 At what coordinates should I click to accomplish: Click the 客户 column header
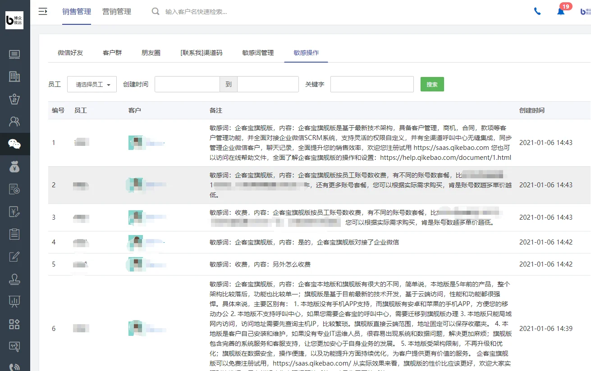tap(135, 110)
